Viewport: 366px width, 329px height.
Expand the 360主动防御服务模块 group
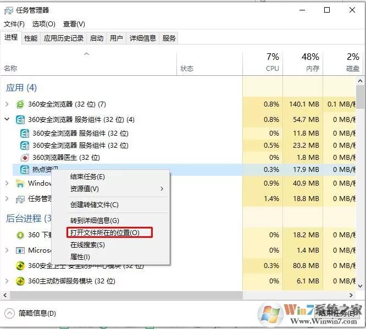coord(7,281)
